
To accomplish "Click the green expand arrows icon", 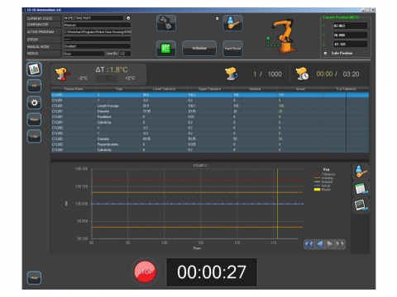I will pos(166,49).
